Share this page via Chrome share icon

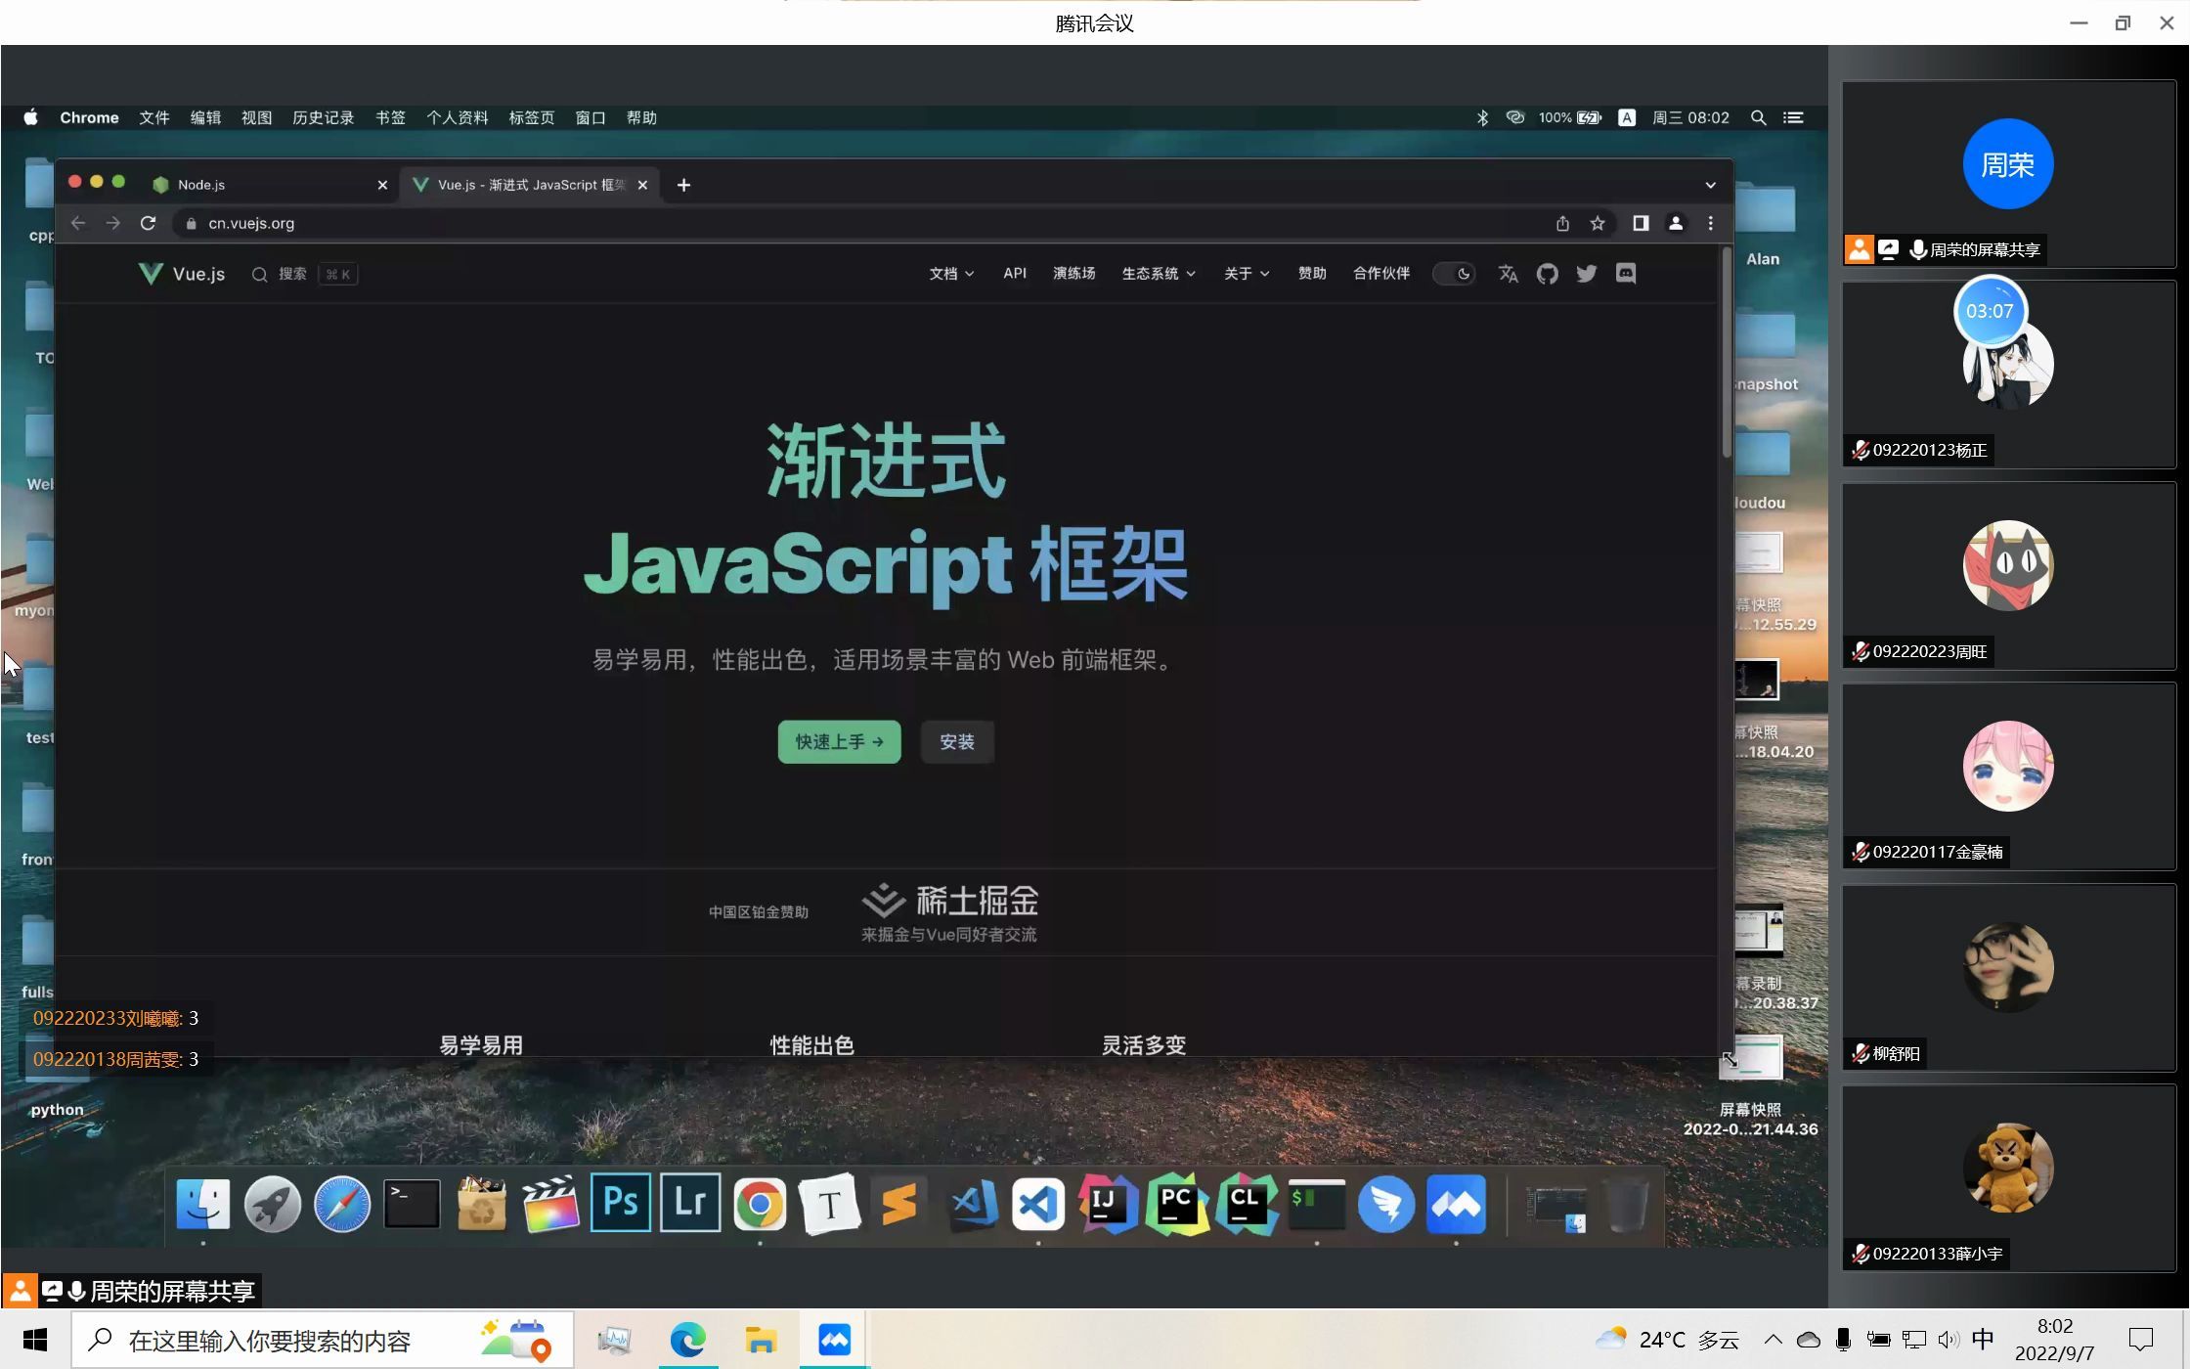click(x=1562, y=223)
